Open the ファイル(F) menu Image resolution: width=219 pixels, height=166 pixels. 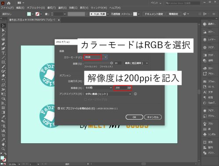click(7, 8)
